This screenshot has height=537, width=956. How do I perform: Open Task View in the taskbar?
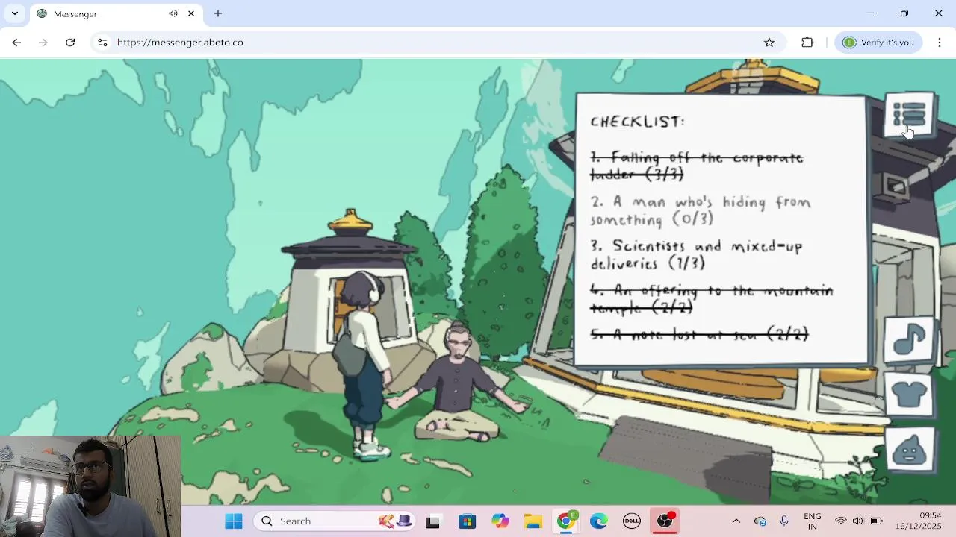point(433,521)
